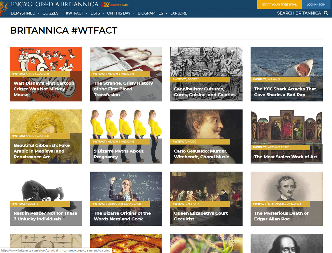Click Start Your Free Trial button
The height and width of the screenshot is (253, 332).
tap(279, 5)
